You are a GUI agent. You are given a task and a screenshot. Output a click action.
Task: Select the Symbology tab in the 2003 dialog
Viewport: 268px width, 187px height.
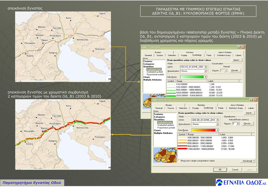coord(197,55)
